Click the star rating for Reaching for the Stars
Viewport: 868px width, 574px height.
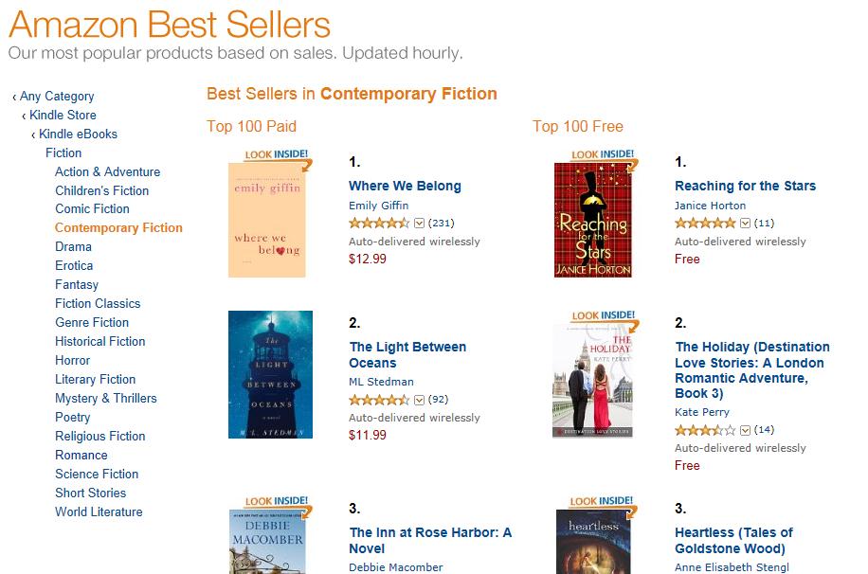pos(705,224)
